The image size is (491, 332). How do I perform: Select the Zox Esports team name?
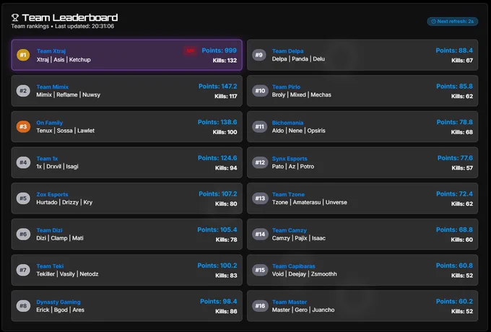(x=52, y=194)
